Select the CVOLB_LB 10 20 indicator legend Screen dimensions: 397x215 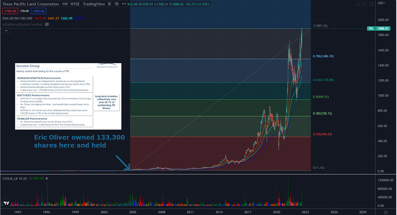(x=15, y=179)
